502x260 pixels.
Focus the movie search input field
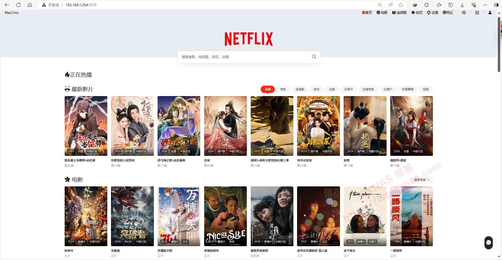coord(243,57)
